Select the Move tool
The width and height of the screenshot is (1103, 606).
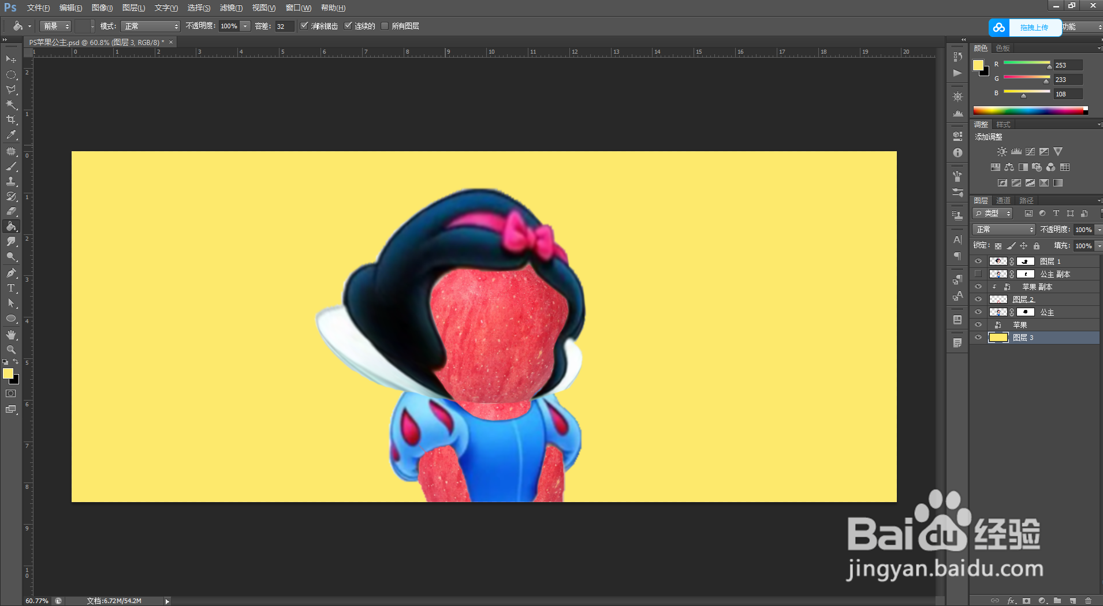[11, 59]
